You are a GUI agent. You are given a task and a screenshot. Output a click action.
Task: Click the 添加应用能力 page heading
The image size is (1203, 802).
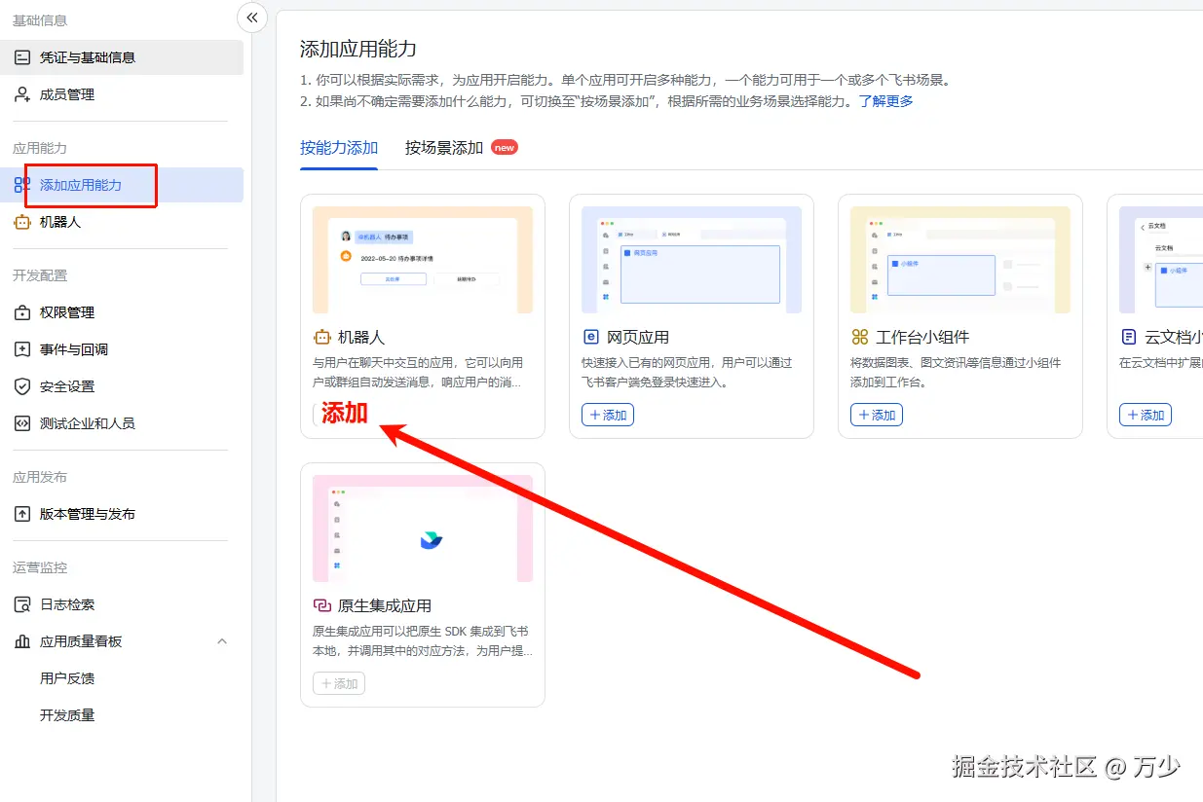[x=358, y=49]
